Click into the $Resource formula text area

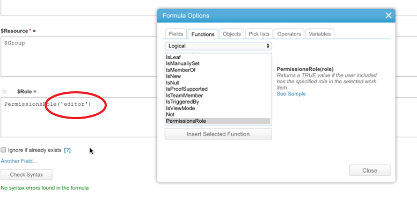click(x=79, y=56)
